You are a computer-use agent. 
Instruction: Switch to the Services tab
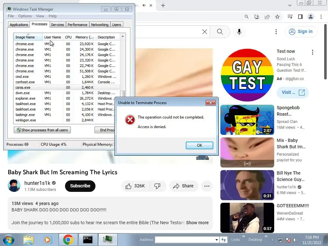[57, 25]
